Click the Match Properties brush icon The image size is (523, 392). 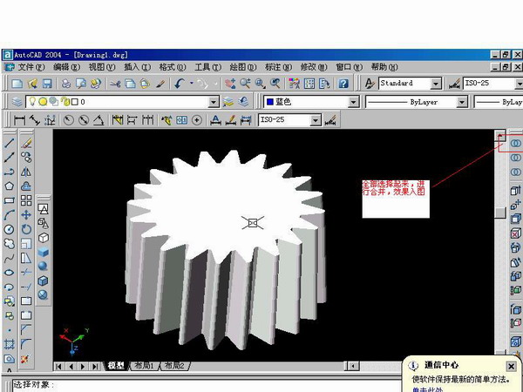click(x=160, y=83)
